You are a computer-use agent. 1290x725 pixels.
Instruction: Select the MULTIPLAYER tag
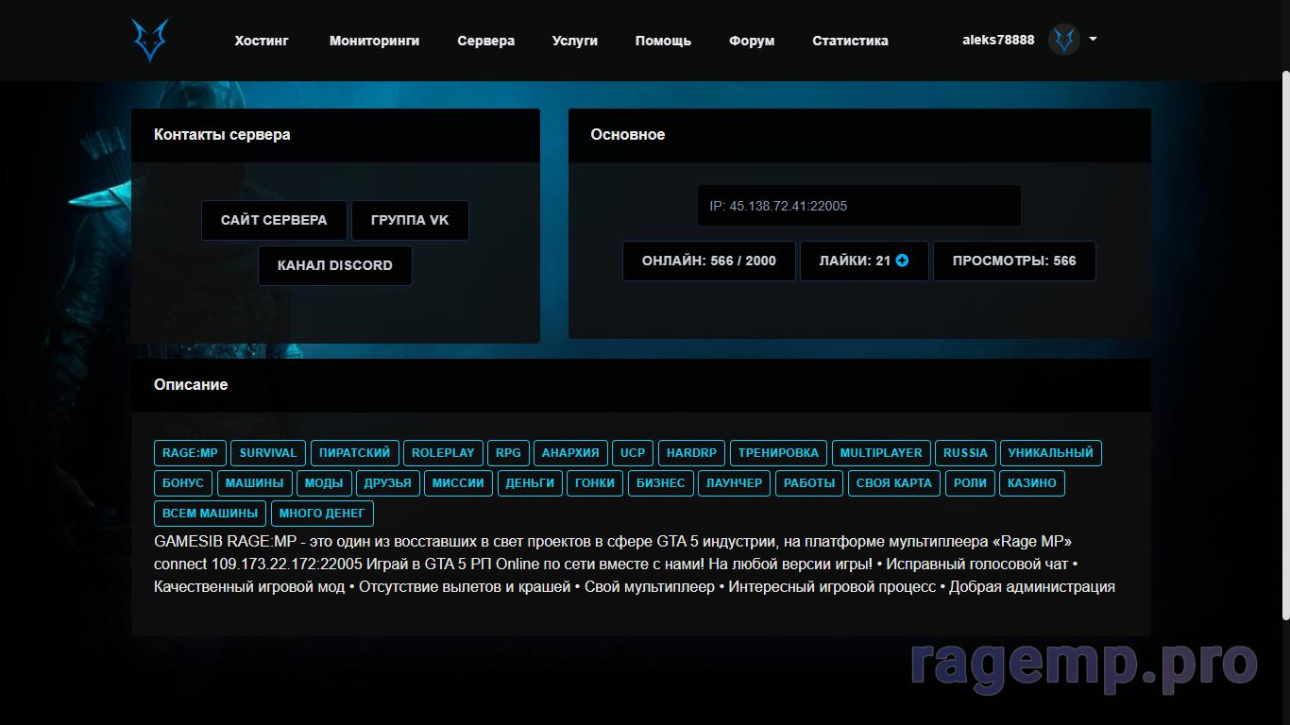coord(882,453)
